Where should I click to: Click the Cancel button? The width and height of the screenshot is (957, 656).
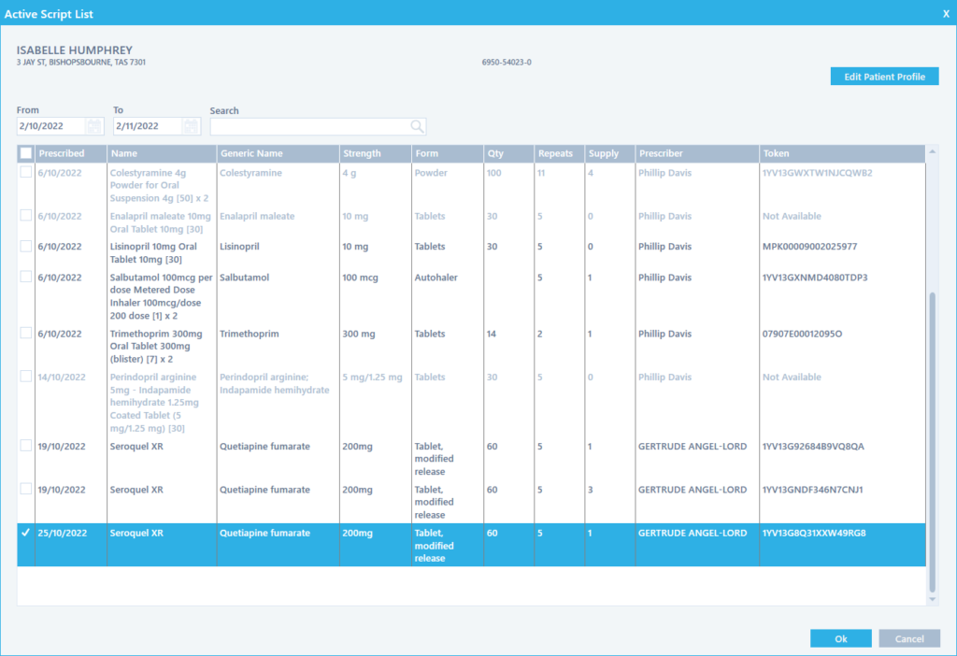[x=909, y=639]
